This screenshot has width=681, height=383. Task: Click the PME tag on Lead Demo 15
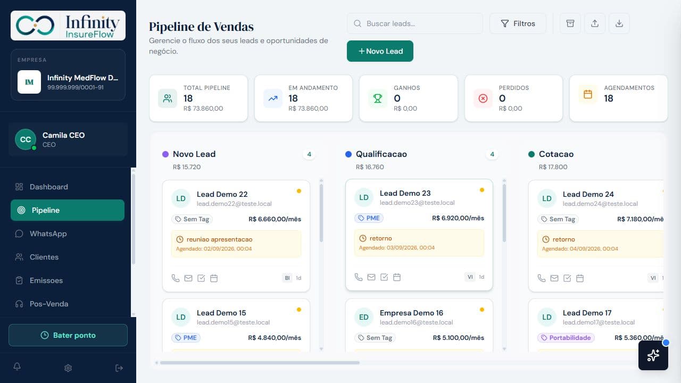pyautogui.click(x=186, y=338)
